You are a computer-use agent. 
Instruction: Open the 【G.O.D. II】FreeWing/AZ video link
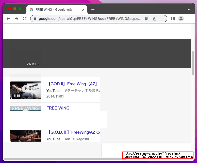[x=73, y=132]
